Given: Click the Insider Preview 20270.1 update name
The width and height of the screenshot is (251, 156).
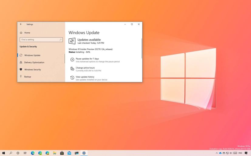Looking at the screenshot, I should pyautogui.click(x=91, y=49).
